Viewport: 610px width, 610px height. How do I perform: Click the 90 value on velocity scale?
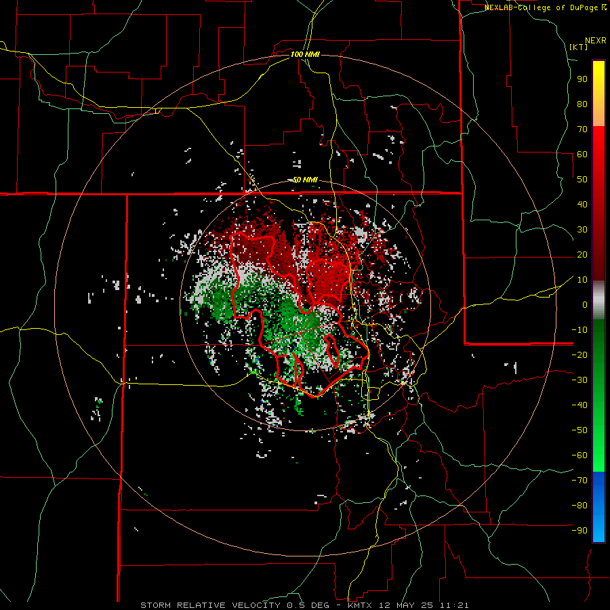(582, 79)
